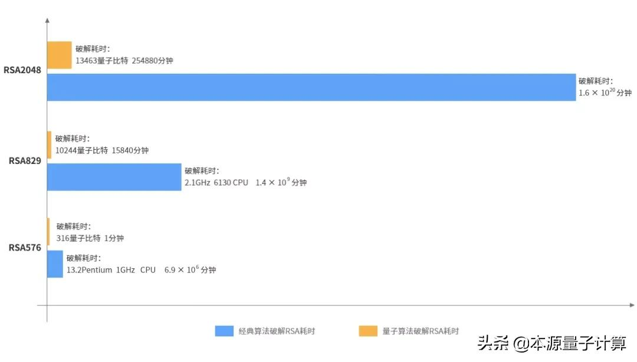This screenshot has height=362, width=637.
Task: Click the 2.1GHz 6130 CPU label
Action: (x=216, y=183)
